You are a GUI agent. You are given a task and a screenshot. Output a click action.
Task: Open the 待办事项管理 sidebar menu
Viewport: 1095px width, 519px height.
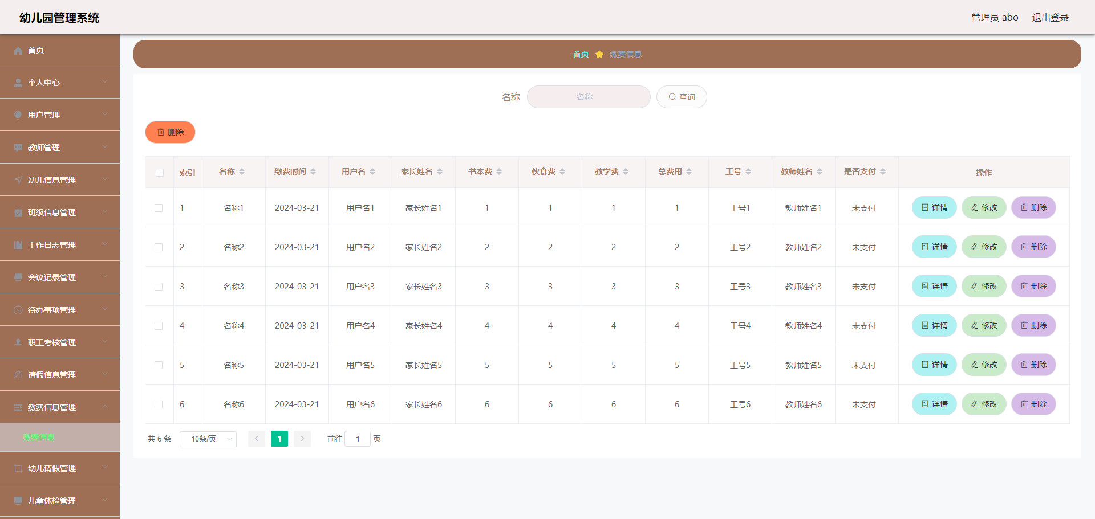coord(60,310)
